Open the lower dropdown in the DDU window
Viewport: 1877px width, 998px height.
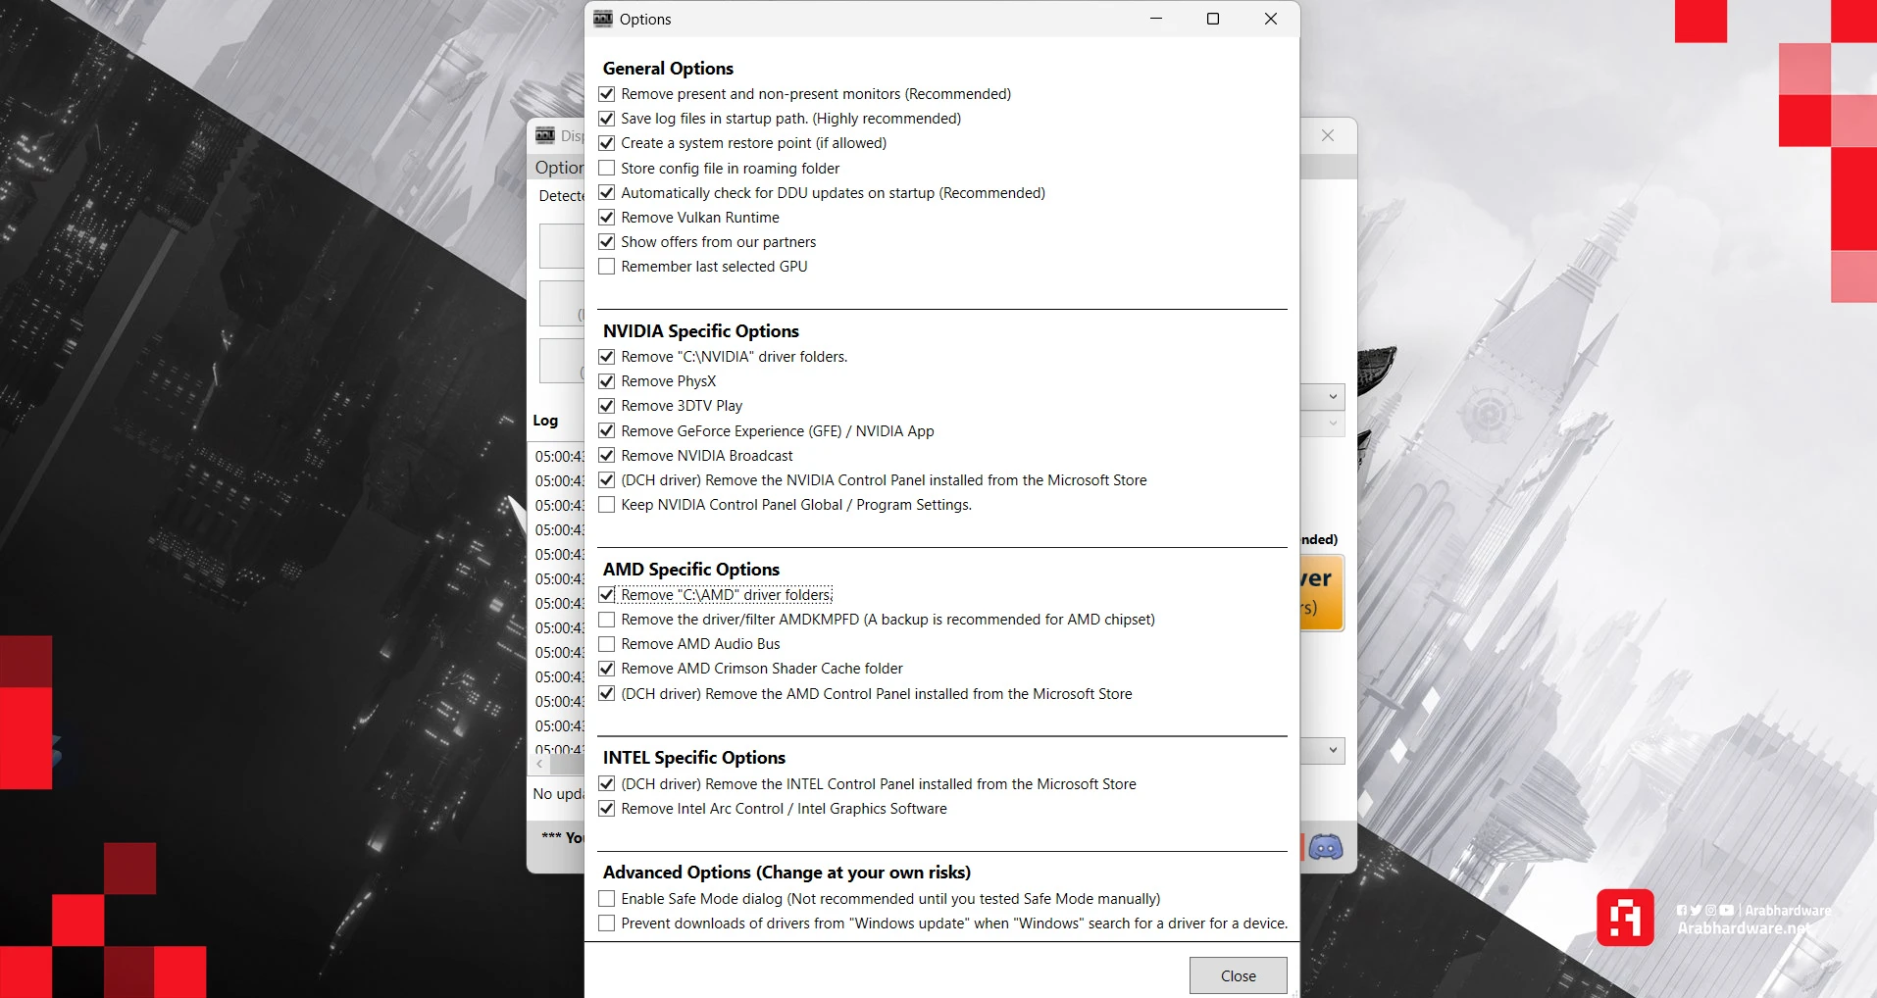click(x=1322, y=750)
